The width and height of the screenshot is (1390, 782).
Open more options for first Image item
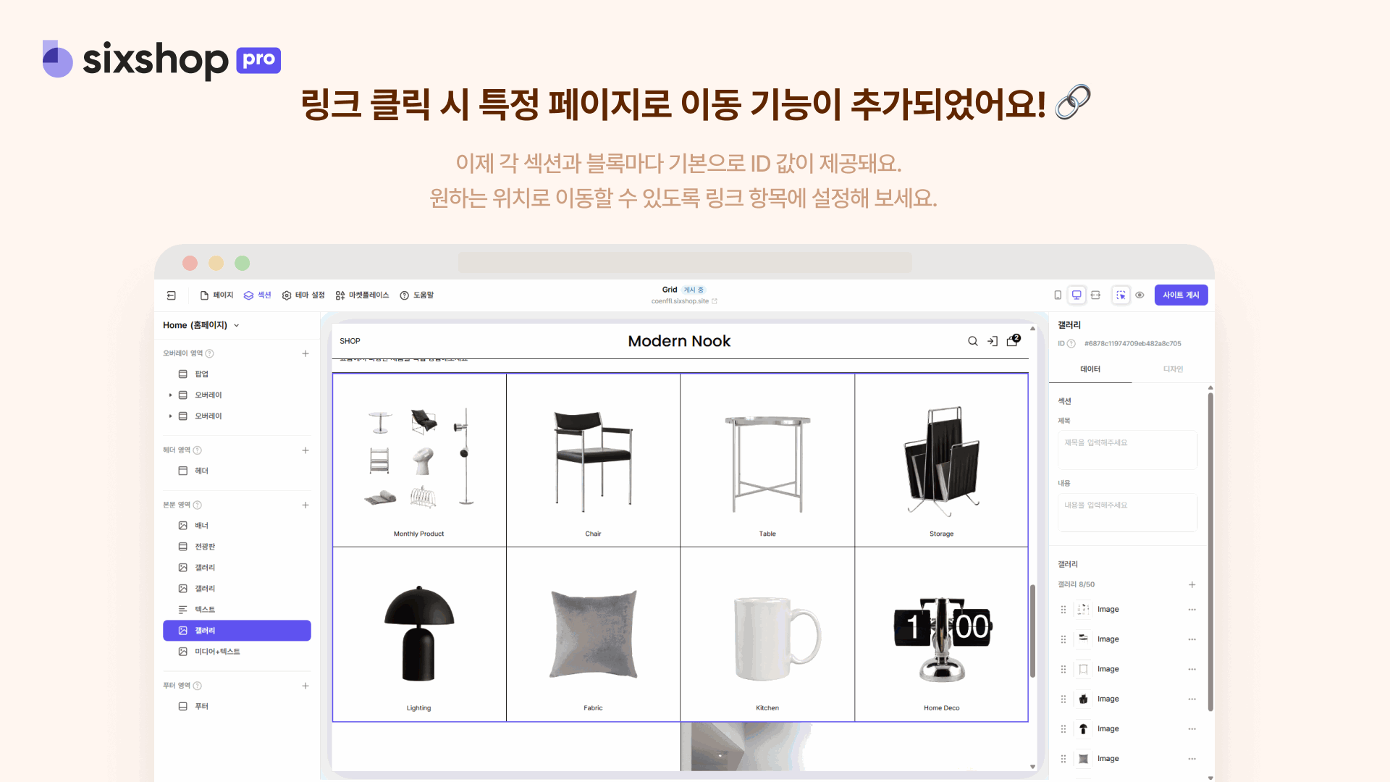click(1192, 610)
